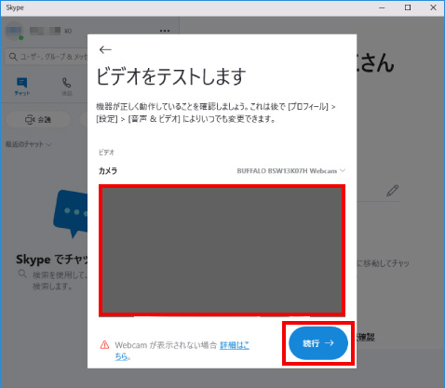Click the camera video preview area

222,250
